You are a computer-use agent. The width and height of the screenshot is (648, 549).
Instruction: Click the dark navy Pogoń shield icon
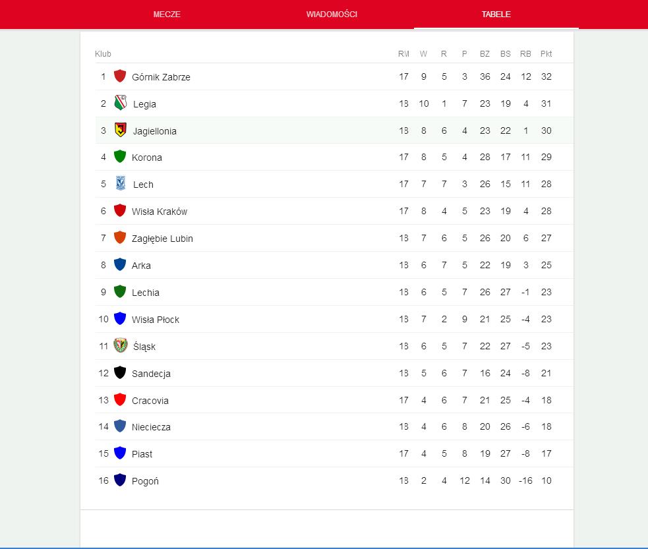[120, 480]
